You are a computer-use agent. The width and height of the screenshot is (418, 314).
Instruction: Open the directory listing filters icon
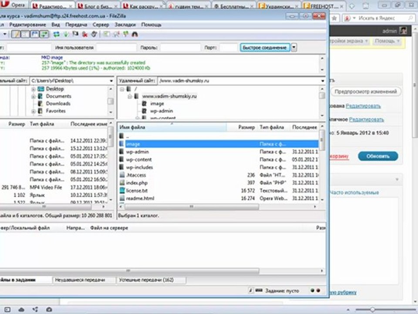click(x=106, y=34)
